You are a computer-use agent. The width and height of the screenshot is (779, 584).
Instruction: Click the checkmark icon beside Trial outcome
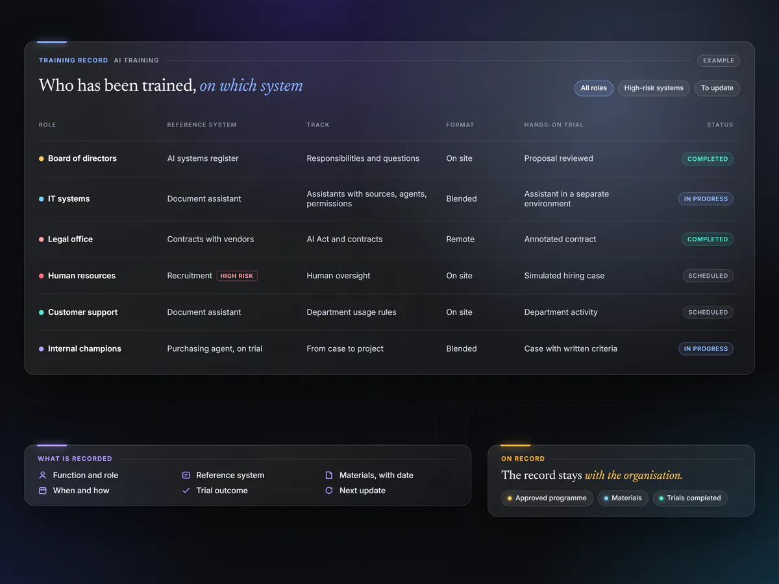pyautogui.click(x=186, y=491)
